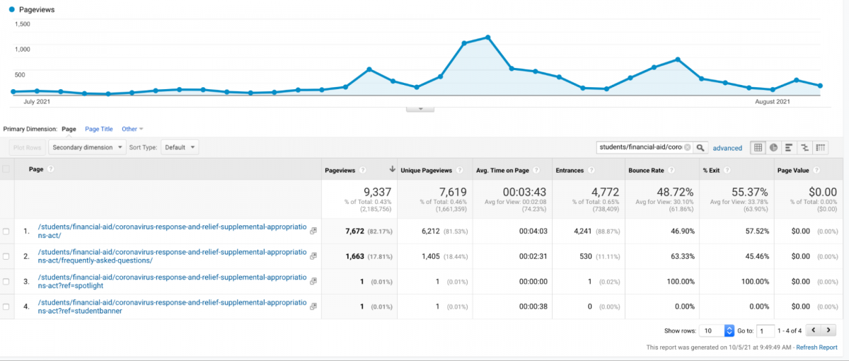The image size is (849, 361).
Task: Select the comparison view icon
Action: coord(805,147)
